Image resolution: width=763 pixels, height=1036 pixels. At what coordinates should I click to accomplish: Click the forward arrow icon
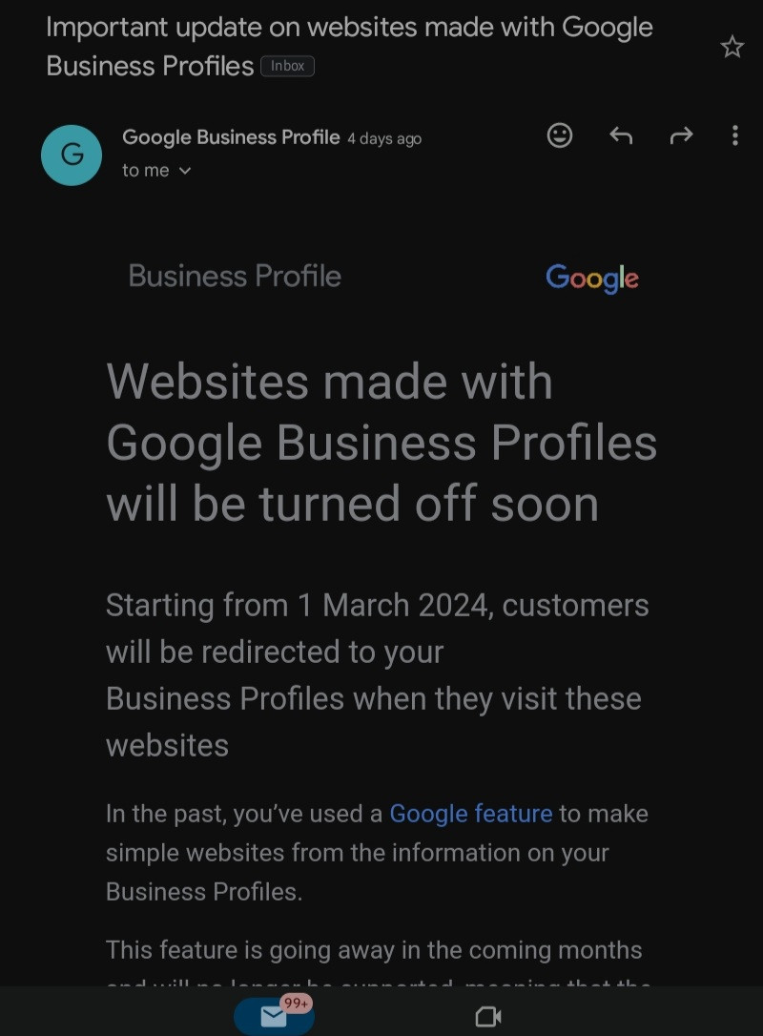681,135
